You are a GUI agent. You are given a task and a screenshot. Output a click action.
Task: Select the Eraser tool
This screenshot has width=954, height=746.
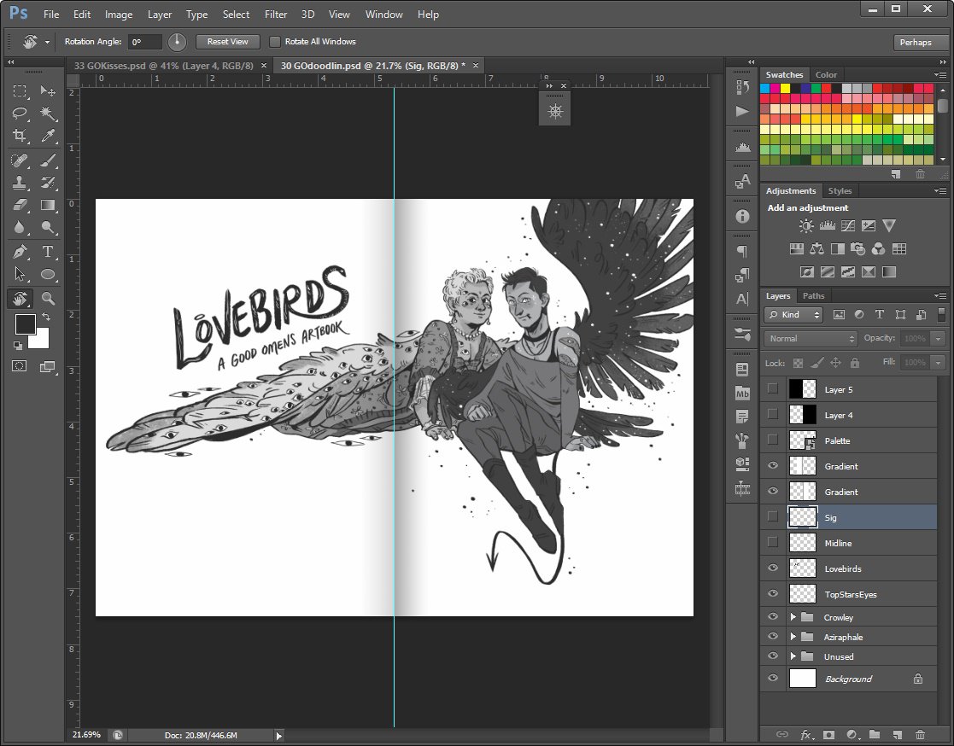20,205
